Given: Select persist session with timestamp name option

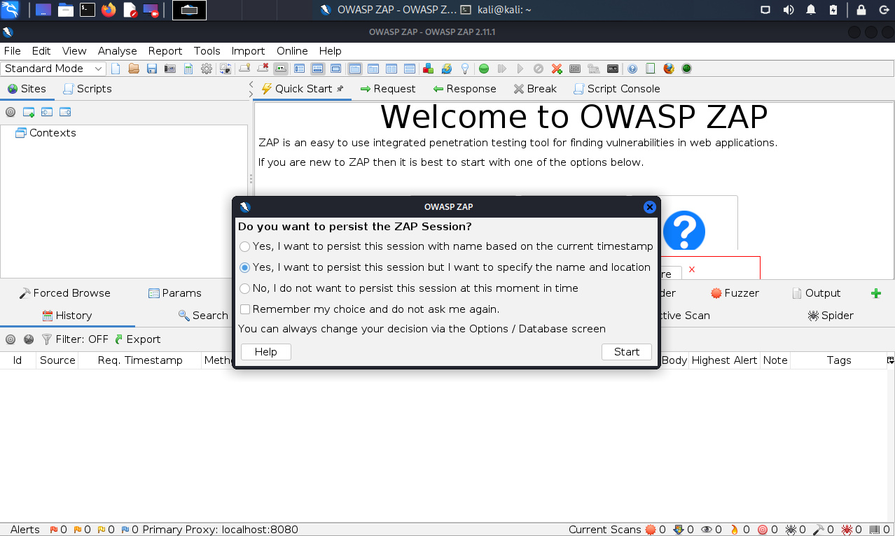Looking at the screenshot, I should tap(244, 246).
